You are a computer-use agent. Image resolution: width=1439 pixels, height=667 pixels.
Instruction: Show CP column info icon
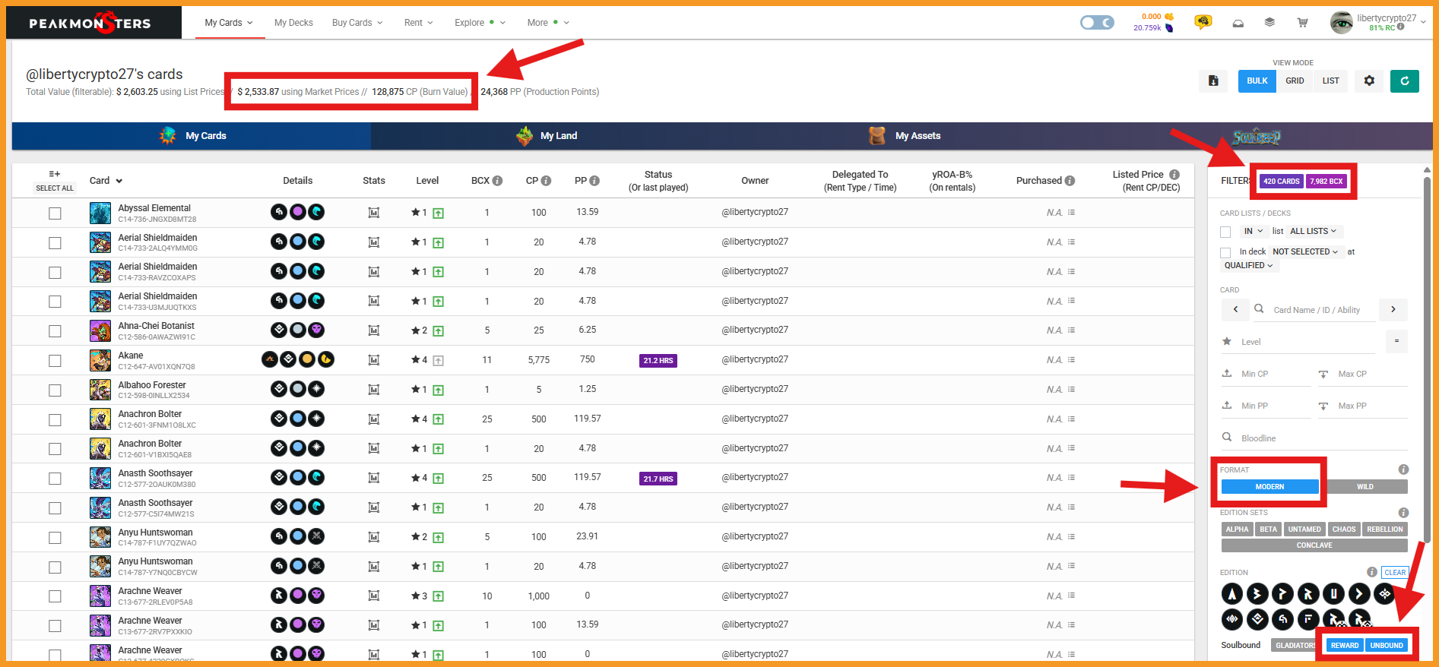coord(546,181)
